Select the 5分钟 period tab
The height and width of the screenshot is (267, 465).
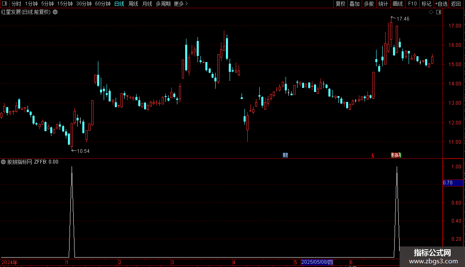[47, 4]
